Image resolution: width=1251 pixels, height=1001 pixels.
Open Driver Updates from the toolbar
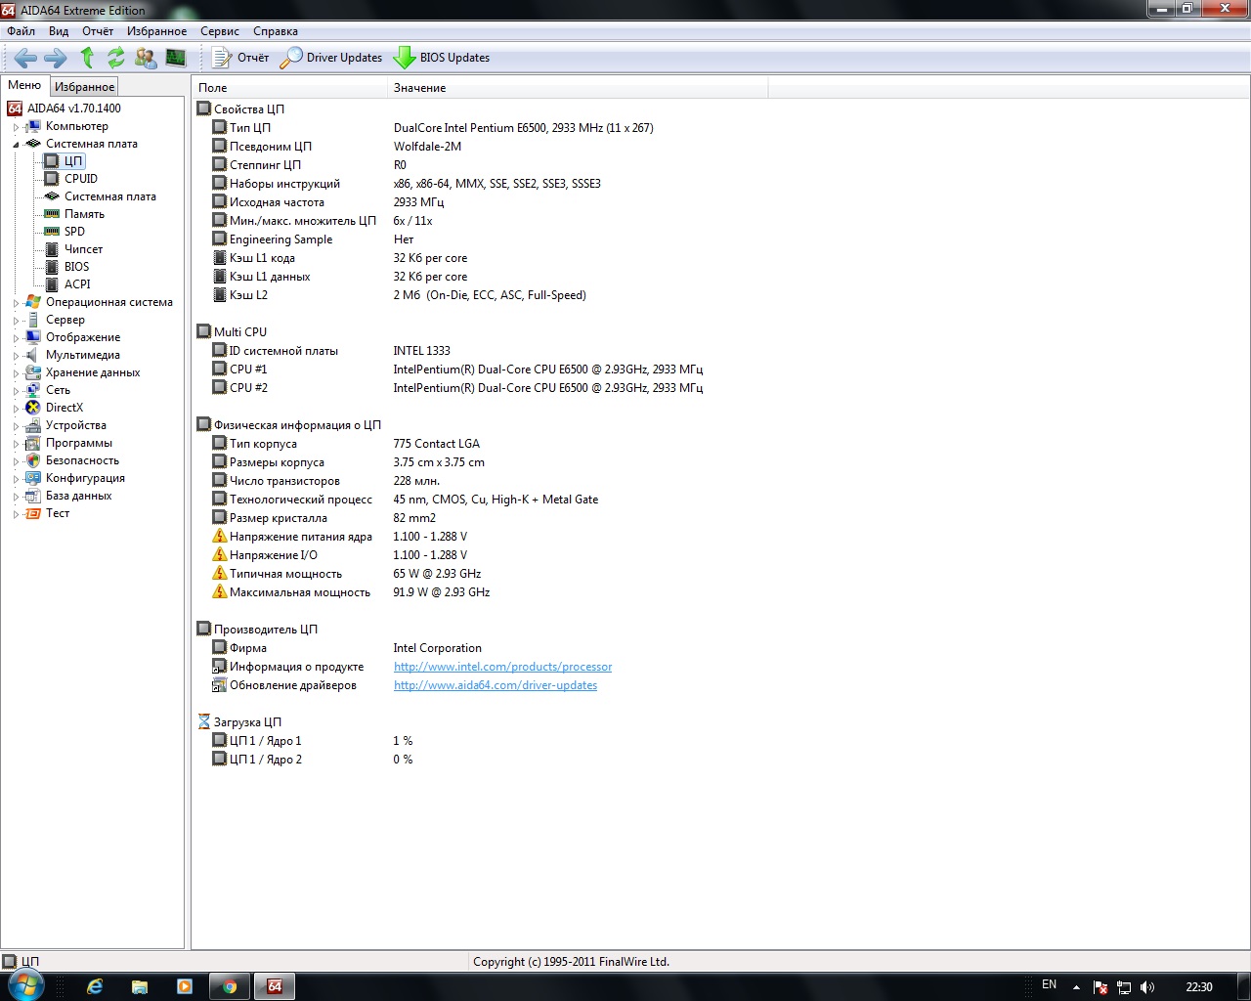click(331, 58)
